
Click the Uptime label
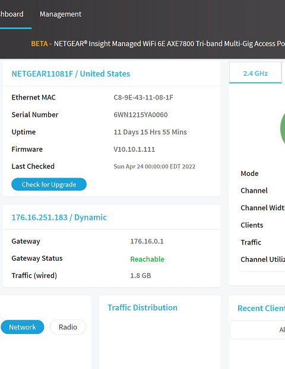pos(24,132)
